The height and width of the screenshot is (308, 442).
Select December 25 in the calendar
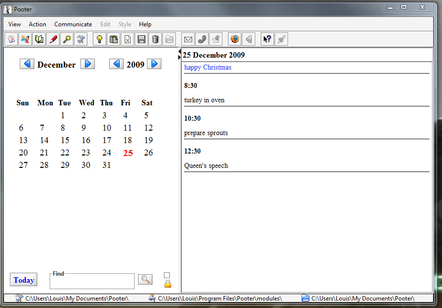(x=128, y=153)
